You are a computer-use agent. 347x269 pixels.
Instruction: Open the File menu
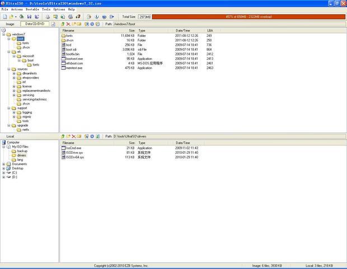(x=4, y=10)
